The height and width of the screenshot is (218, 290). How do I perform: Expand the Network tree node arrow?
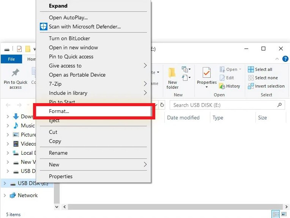pos(5,195)
